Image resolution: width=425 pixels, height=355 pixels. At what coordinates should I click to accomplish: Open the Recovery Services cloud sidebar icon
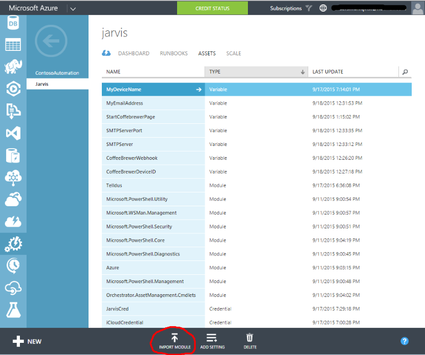[x=13, y=200]
